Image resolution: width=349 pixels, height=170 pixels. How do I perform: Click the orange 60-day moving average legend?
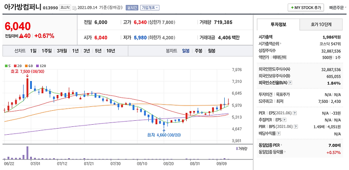coord(29,66)
